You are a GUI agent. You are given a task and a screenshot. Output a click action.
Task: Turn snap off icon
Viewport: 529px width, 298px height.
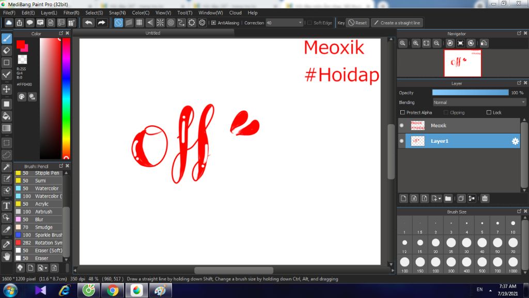[118, 23]
